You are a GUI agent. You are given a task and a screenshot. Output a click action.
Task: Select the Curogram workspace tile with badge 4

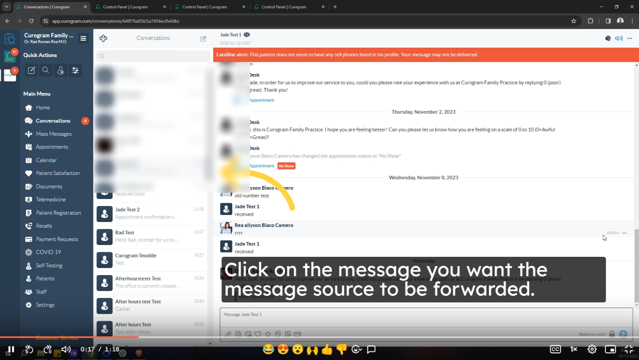pyautogui.click(x=10, y=75)
